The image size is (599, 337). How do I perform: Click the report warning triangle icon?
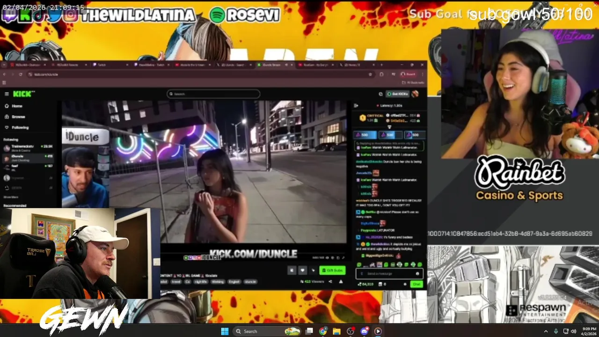pyautogui.click(x=341, y=281)
